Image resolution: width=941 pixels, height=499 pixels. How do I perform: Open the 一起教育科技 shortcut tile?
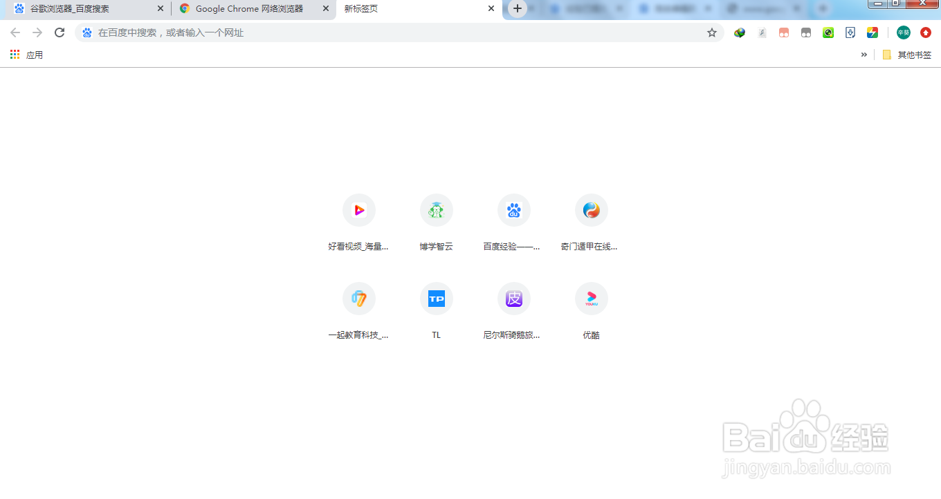point(359,299)
